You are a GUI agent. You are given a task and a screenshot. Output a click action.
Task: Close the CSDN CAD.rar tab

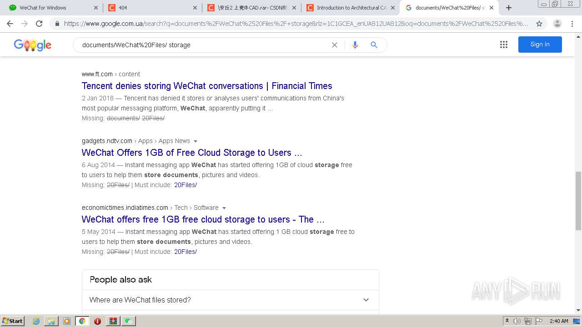294,8
